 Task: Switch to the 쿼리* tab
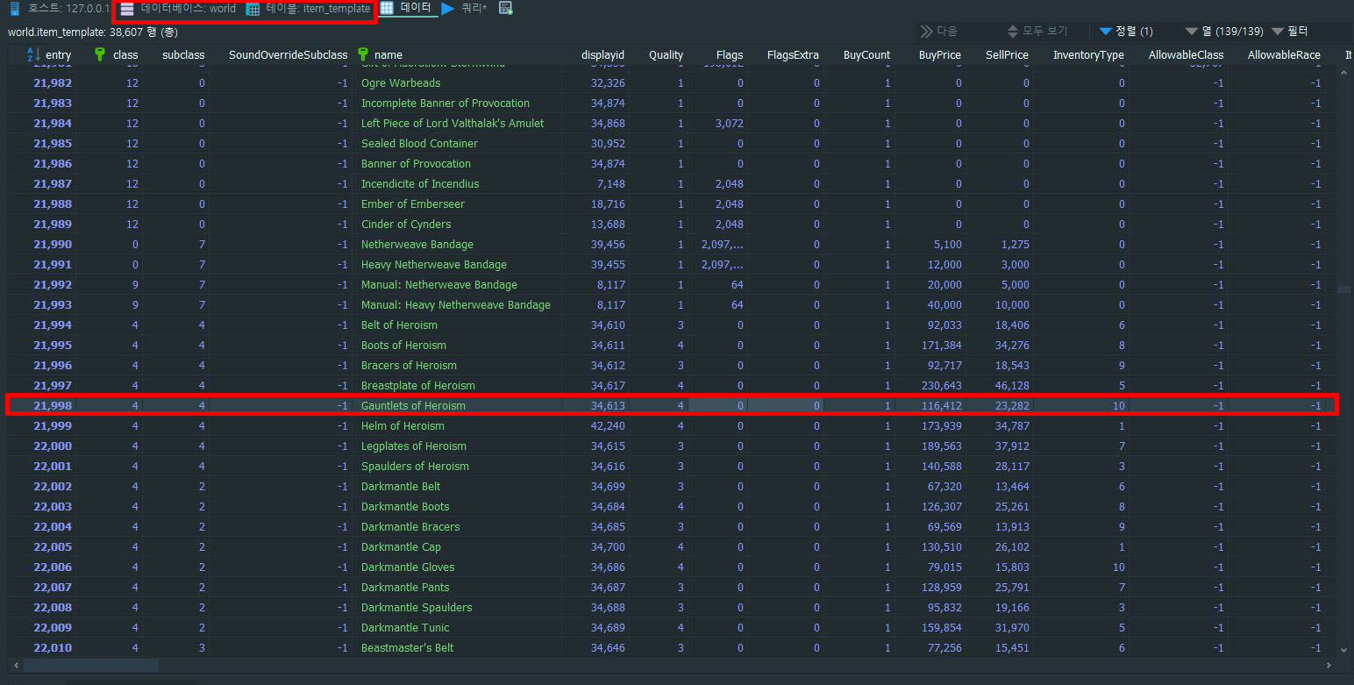pyautogui.click(x=465, y=8)
